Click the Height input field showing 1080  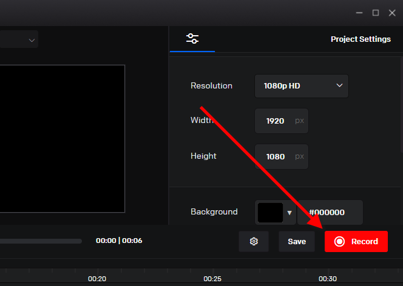click(282, 156)
